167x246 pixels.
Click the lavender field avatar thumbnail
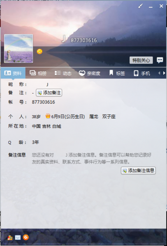pos(19,49)
